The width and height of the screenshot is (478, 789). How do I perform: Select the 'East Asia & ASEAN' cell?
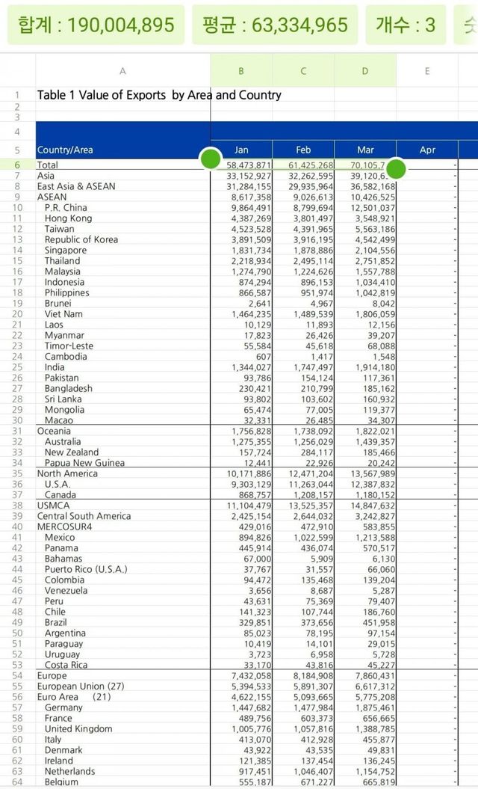pos(123,186)
